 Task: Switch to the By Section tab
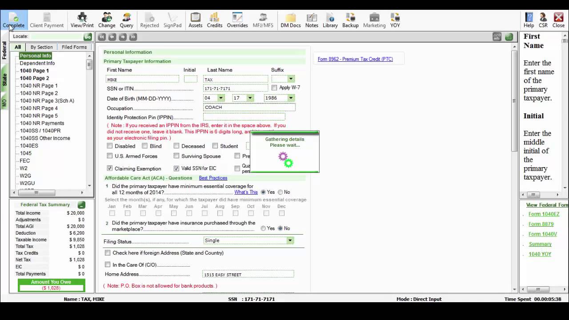tap(41, 47)
